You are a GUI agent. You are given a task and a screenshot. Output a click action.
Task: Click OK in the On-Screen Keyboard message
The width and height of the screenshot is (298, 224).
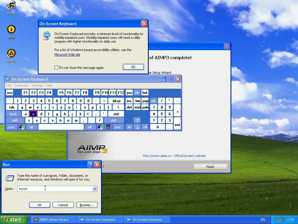pos(133,67)
